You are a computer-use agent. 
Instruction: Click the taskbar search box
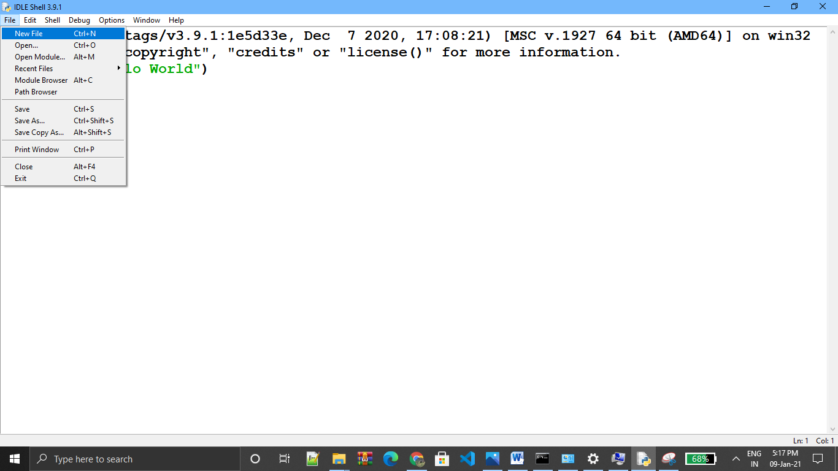(134, 459)
